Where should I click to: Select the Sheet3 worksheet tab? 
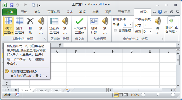point(56,90)
